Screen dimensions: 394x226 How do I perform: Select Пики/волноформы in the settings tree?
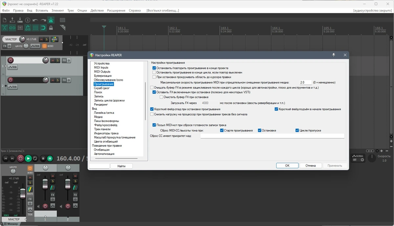click(106, 121)
